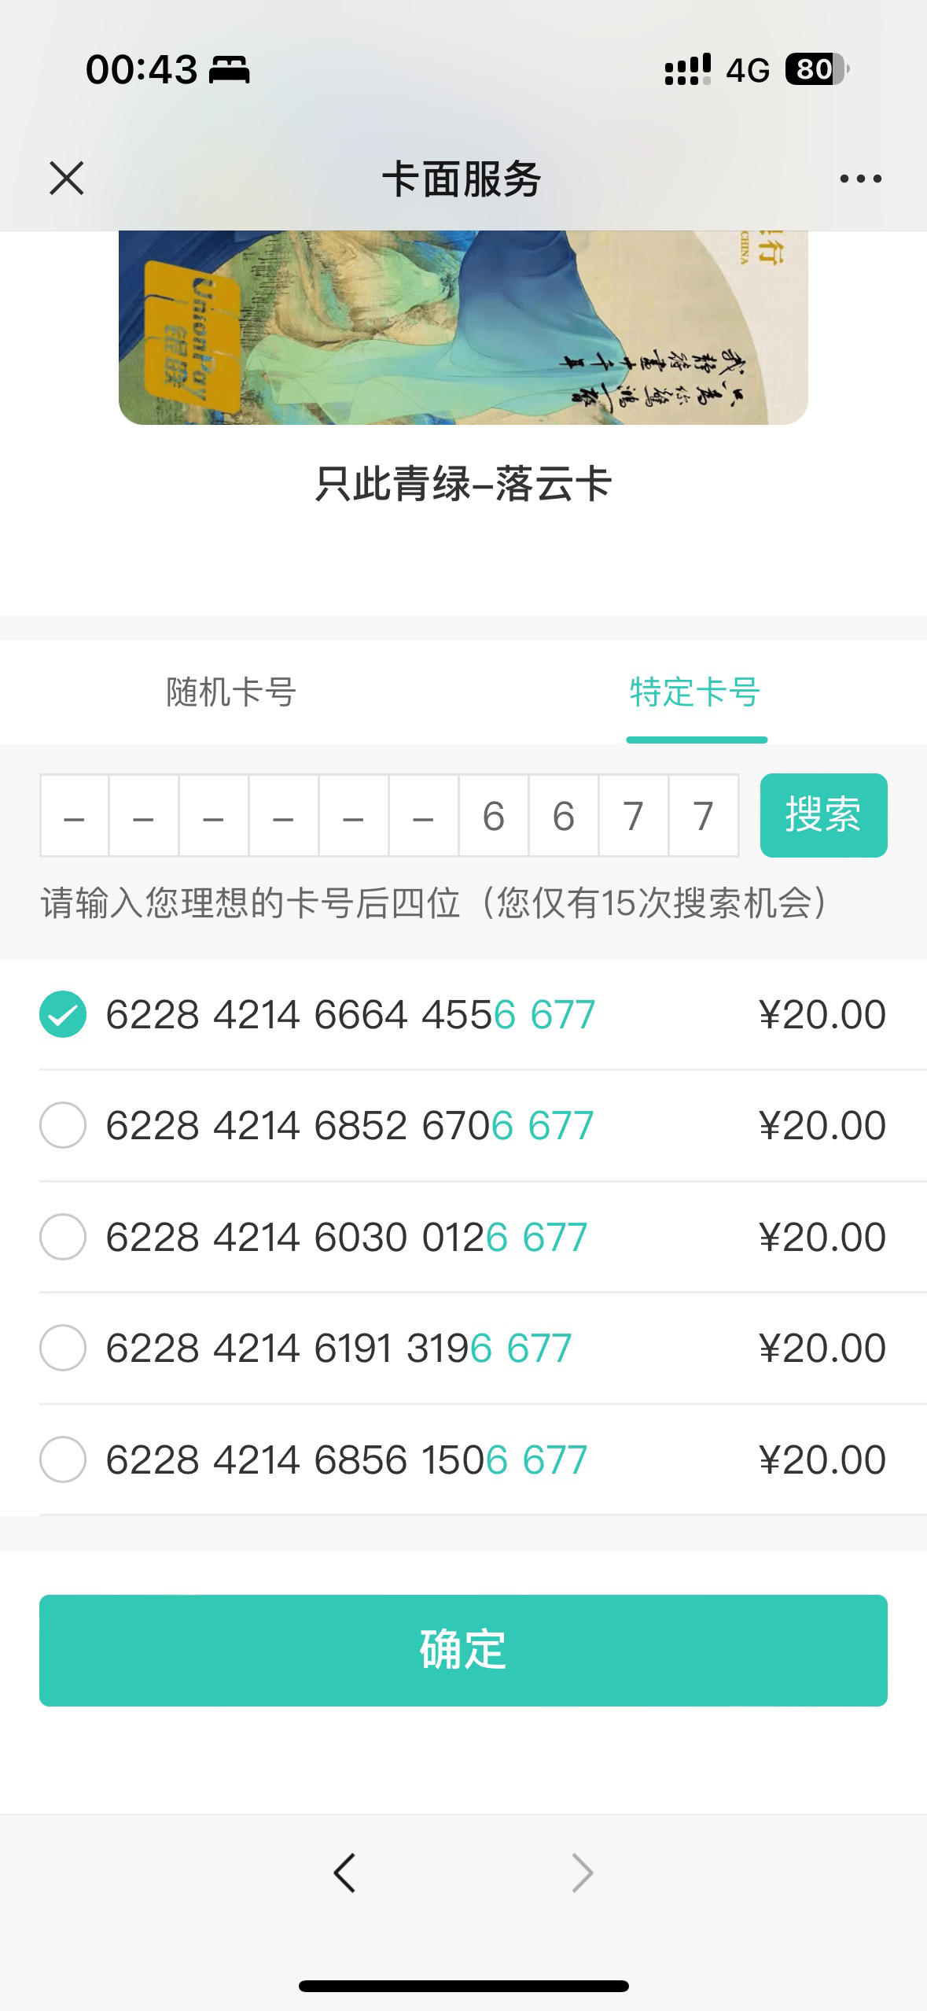Deselect card number ending 4556 6677
The height and width of the screenshot is (2011, 927).
click(63, 1014)
